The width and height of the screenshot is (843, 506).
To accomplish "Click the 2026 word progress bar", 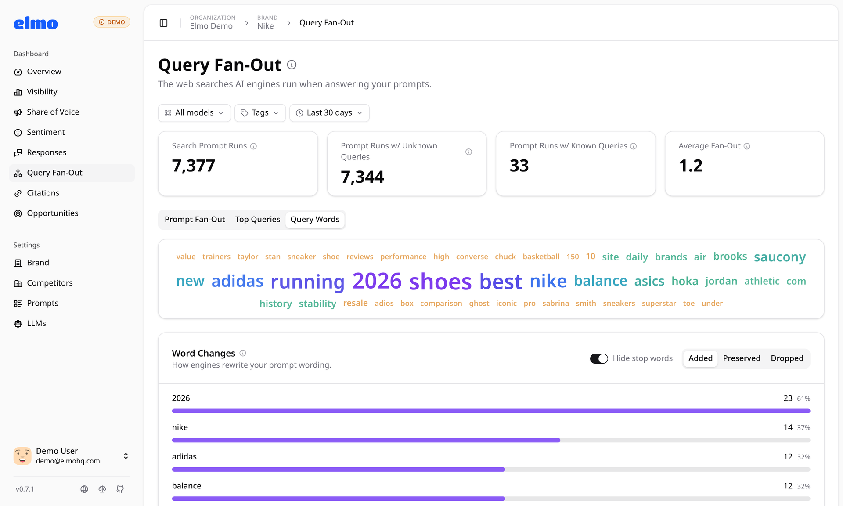I will tap(491, 411).
